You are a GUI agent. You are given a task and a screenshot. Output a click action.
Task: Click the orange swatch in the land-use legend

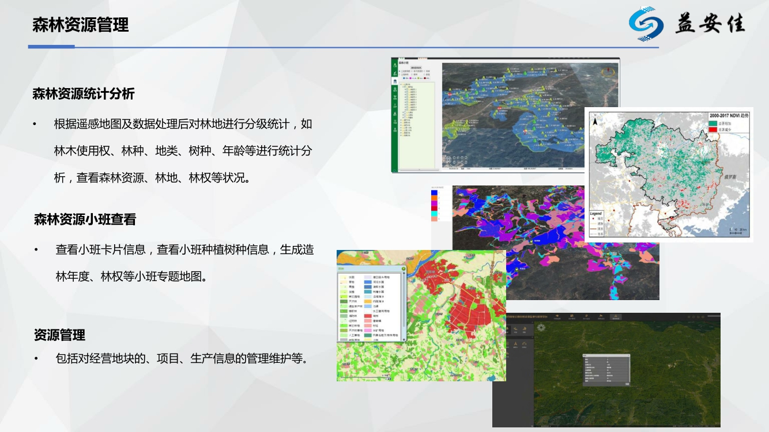[x=368, y=301]
